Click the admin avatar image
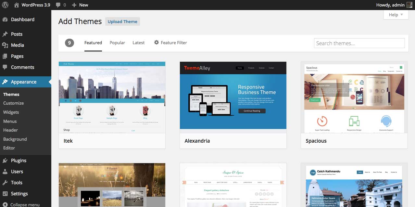This screenshot has height=207, width=415. coord(409,5)
